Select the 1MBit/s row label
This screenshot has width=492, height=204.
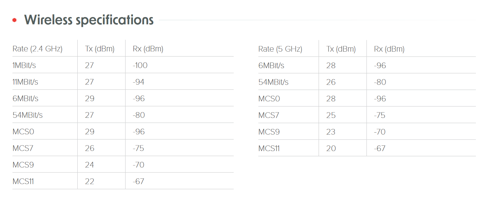[24, 65]
